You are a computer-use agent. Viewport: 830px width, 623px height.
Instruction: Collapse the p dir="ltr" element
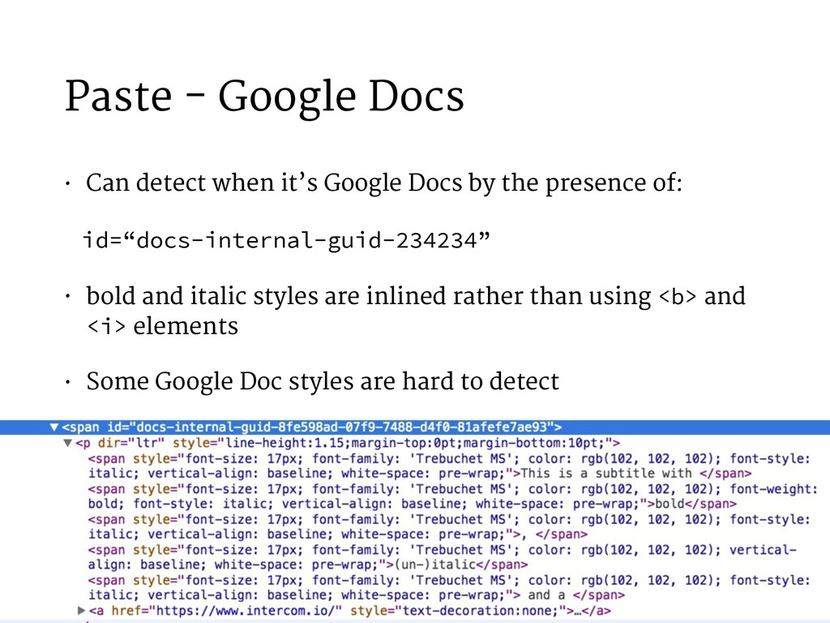click(67, 442)
